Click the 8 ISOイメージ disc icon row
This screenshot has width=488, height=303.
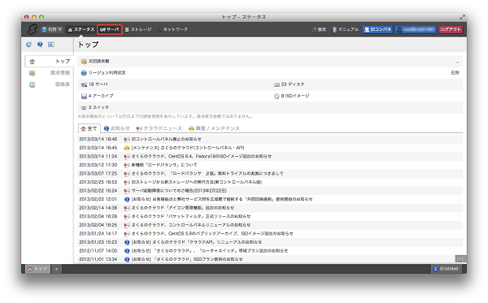[367, 96]
